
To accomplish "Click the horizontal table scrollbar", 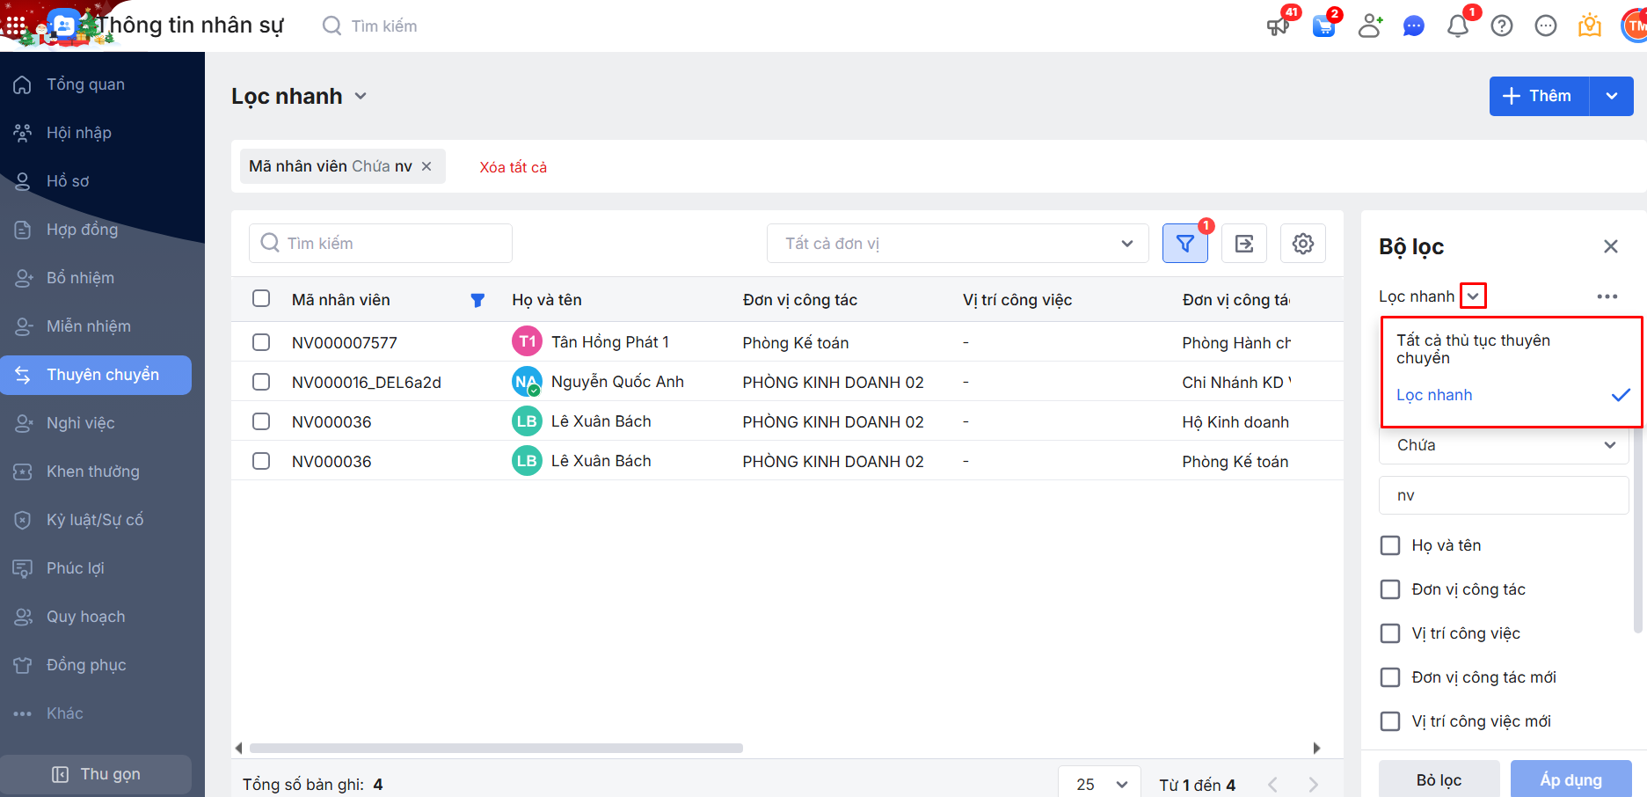I will click(x=496, y=749).
